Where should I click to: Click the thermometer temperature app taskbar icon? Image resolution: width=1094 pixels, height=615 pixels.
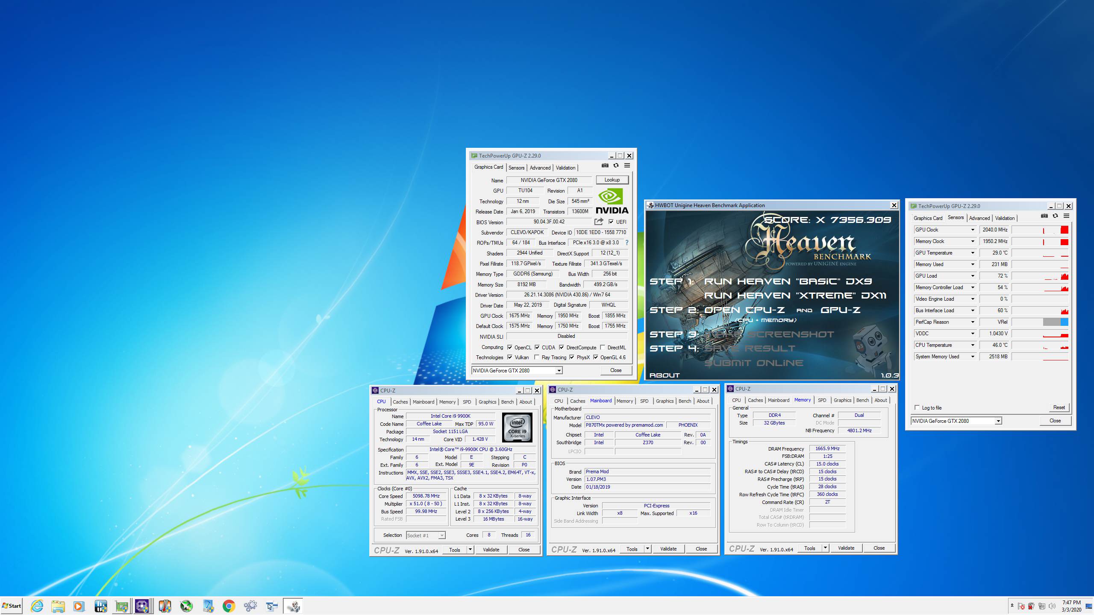tap(165, 606)
